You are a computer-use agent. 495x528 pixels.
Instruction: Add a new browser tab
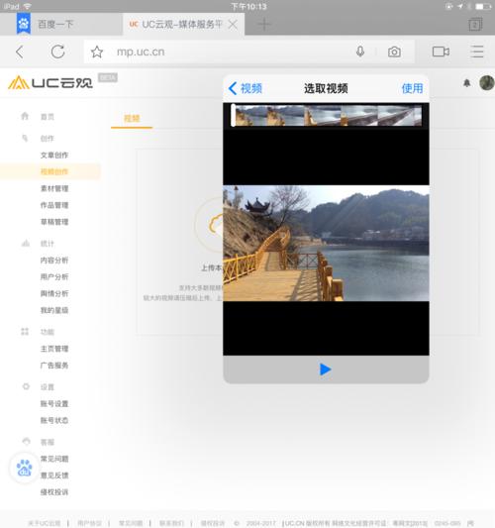pos(264,24)
